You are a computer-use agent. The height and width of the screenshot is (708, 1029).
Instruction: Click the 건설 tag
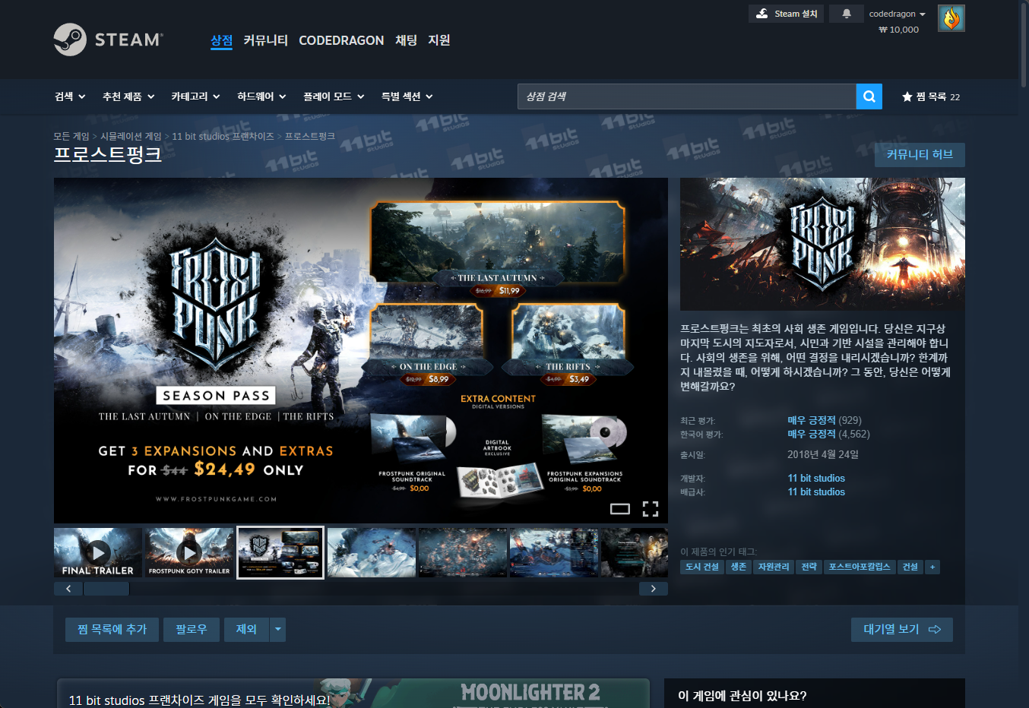click(x=910, y=567)
